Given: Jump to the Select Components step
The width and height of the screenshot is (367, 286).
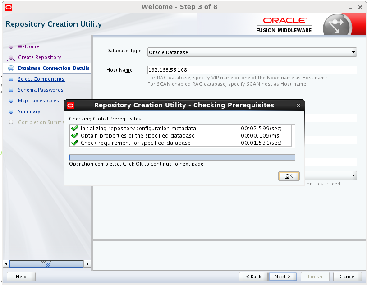Looking at the screenshot, I should [41, 79].
